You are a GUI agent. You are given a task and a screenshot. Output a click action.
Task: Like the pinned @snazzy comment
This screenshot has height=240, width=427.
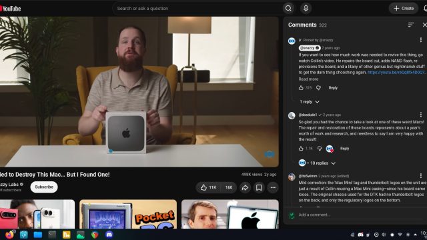click(301, 87)
